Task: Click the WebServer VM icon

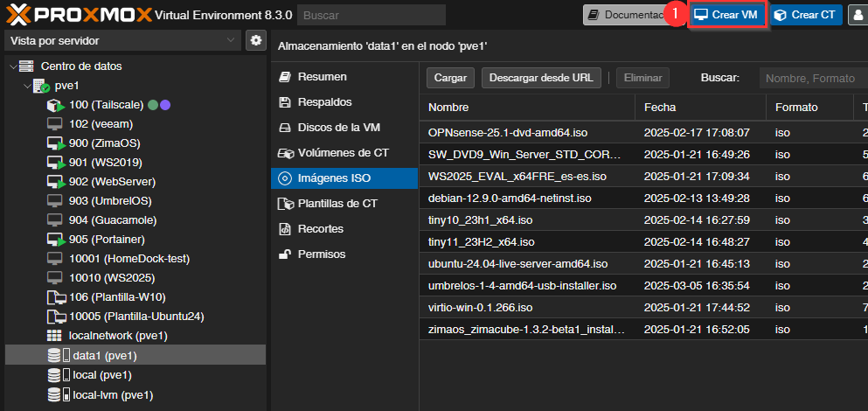Action: 55,182
